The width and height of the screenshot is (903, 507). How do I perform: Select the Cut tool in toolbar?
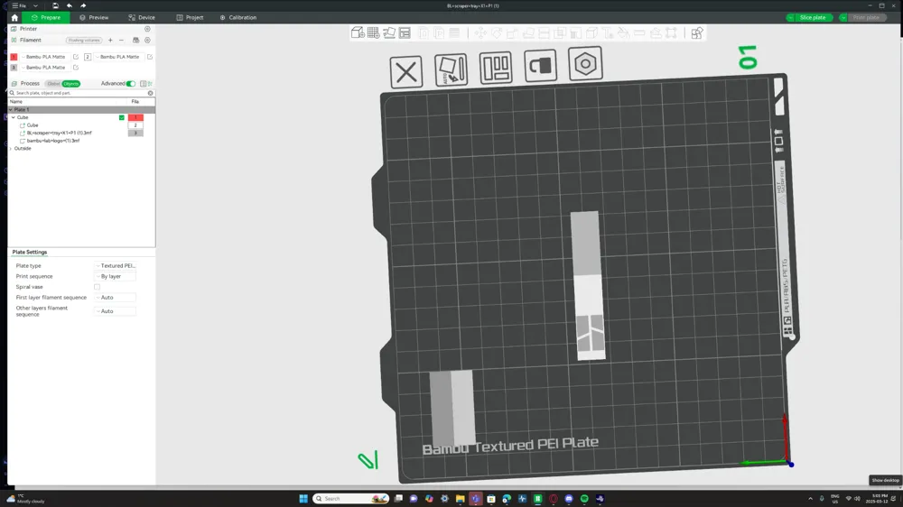[x=544, y=32]
